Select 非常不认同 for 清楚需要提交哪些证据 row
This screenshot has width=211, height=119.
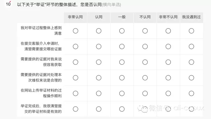click(168, 47)
